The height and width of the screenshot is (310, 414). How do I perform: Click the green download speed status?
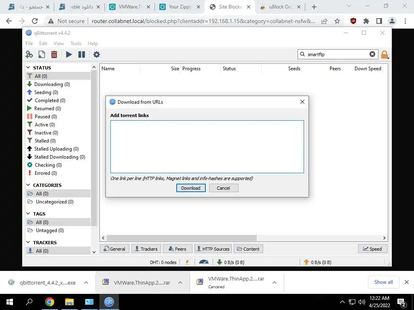230,262
